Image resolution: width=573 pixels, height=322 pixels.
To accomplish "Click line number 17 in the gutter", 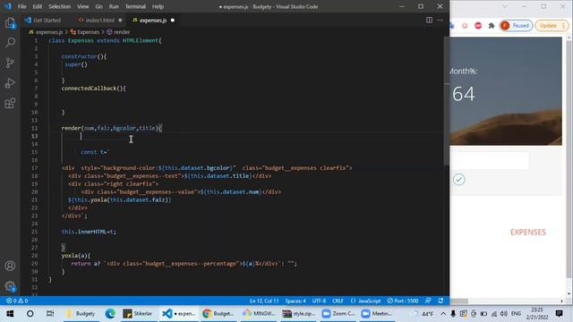I will (x=34, y=168).
